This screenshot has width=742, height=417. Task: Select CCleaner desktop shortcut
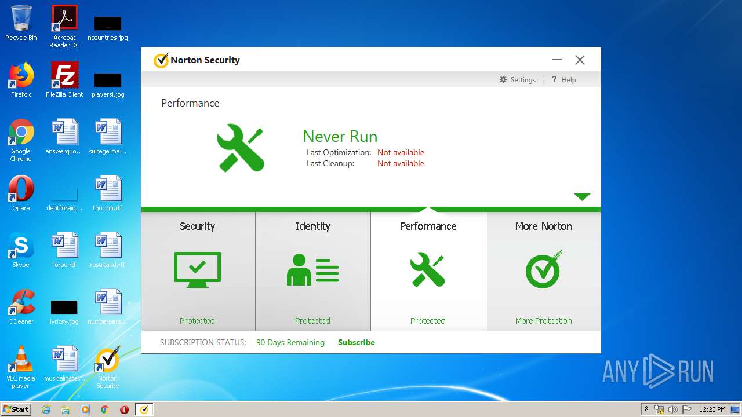(x=21, y=307)
